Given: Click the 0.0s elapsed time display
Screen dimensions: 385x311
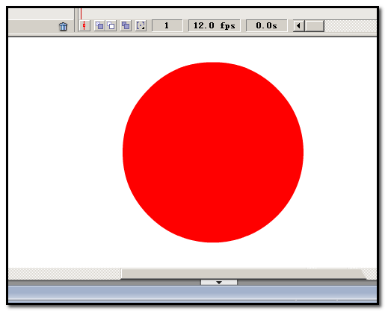Looking at the screenshot, I should [266, 25].
